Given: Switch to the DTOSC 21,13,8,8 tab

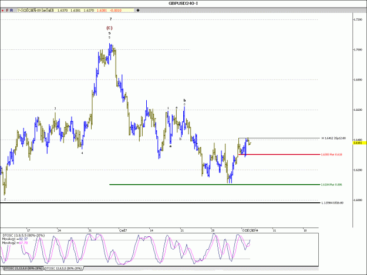Looking at the screenshot, I should pyautogui.click(x=23, y=268).
